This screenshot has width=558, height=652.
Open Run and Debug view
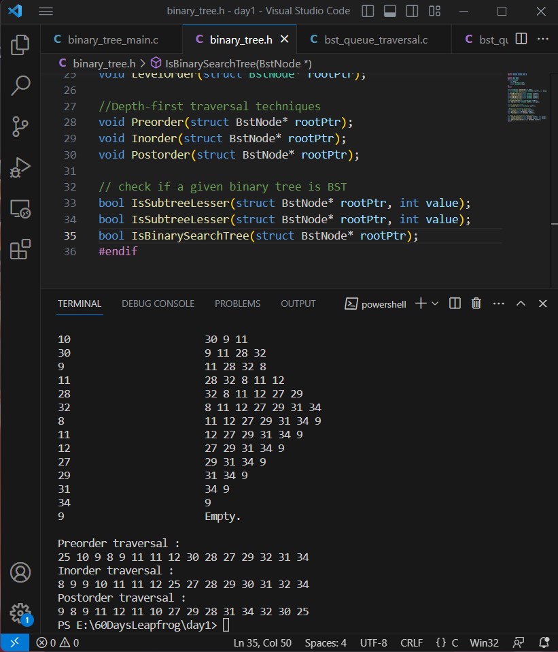pyautogui.click(x=20, y=167)
